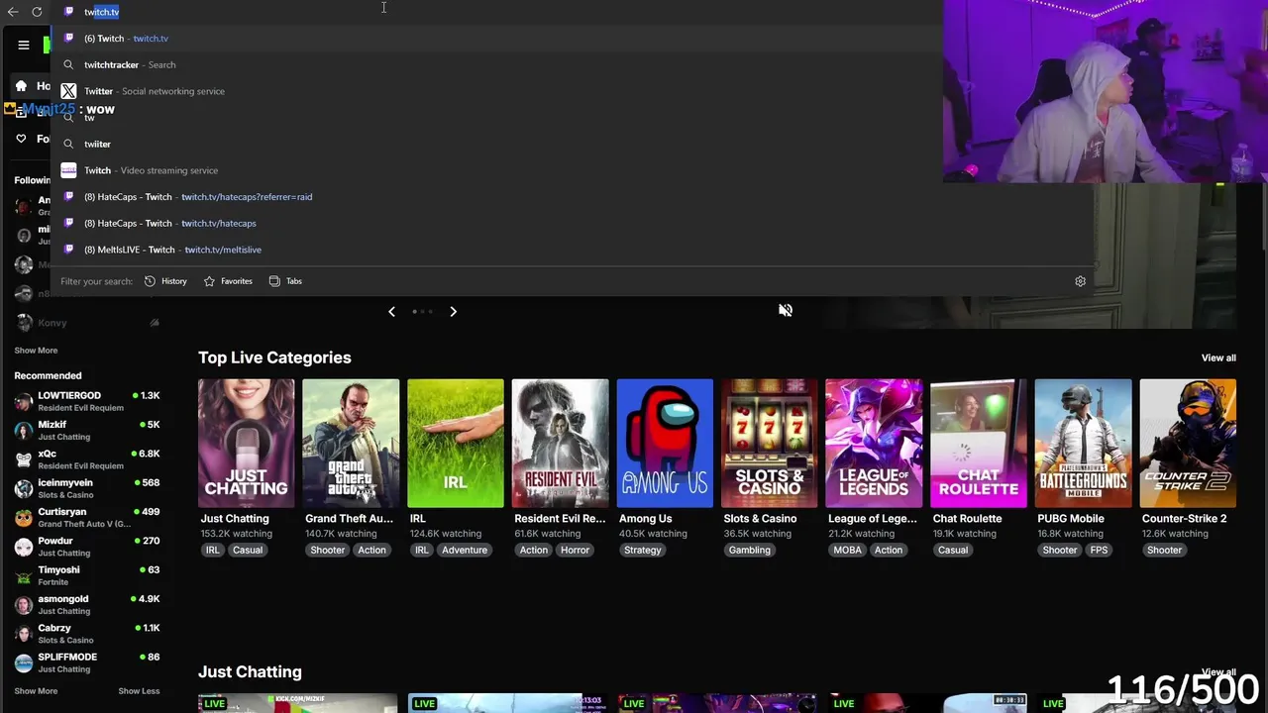Open Powdur channel in Recommended
The image size is (1268, 713).
pos(87,547)
